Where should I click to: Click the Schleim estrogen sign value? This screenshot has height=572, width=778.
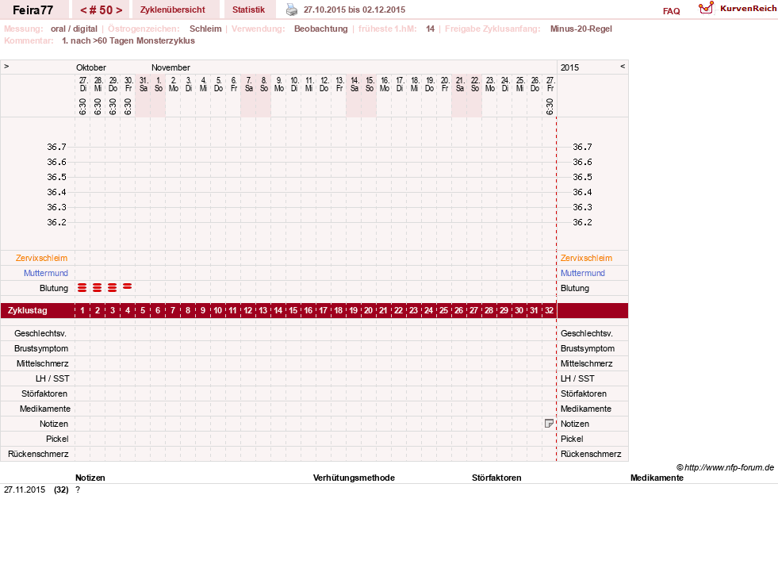click(x=205, y=29)
